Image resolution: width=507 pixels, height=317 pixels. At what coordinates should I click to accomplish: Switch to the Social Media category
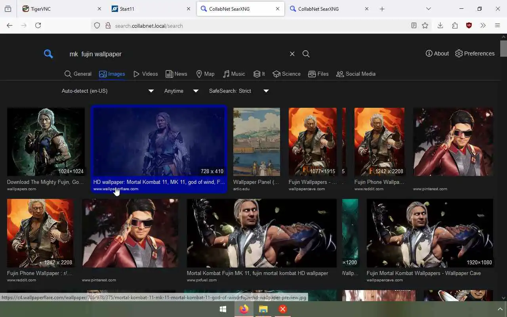point(356,74)
